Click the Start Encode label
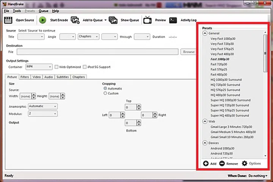Viewport: 273px width, 182px height. (59, 20)
